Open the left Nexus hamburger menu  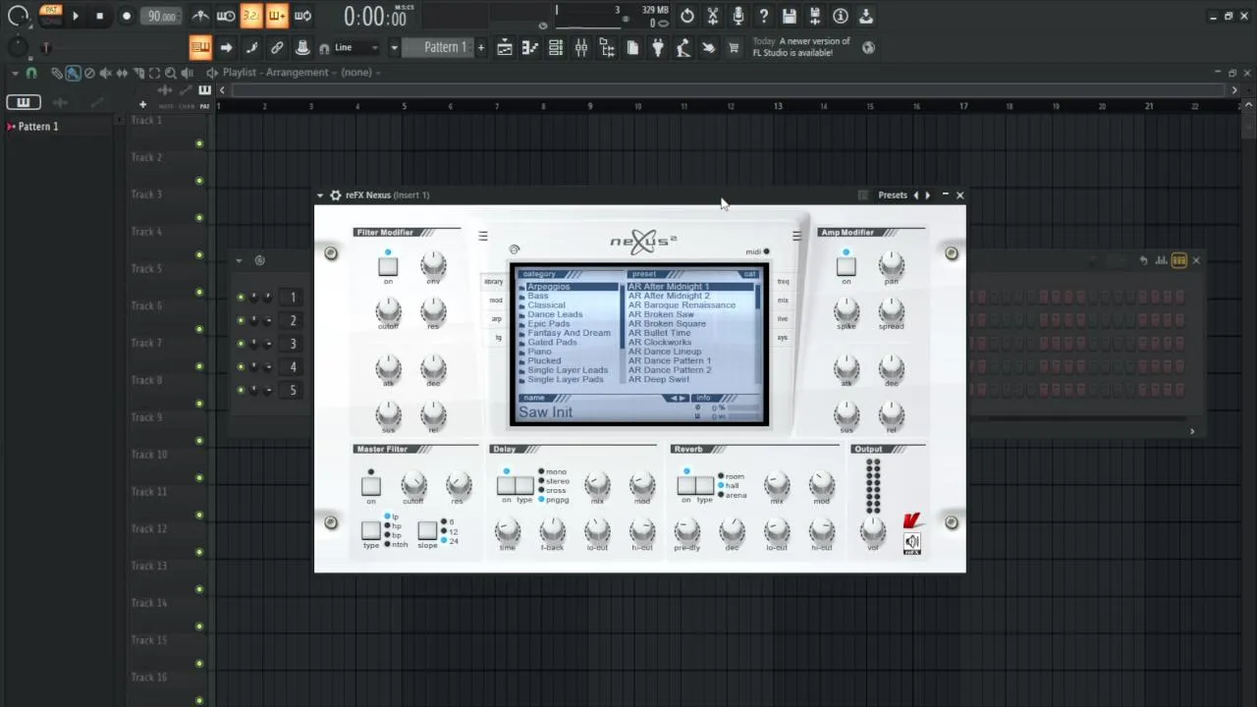tap(483, 236)
